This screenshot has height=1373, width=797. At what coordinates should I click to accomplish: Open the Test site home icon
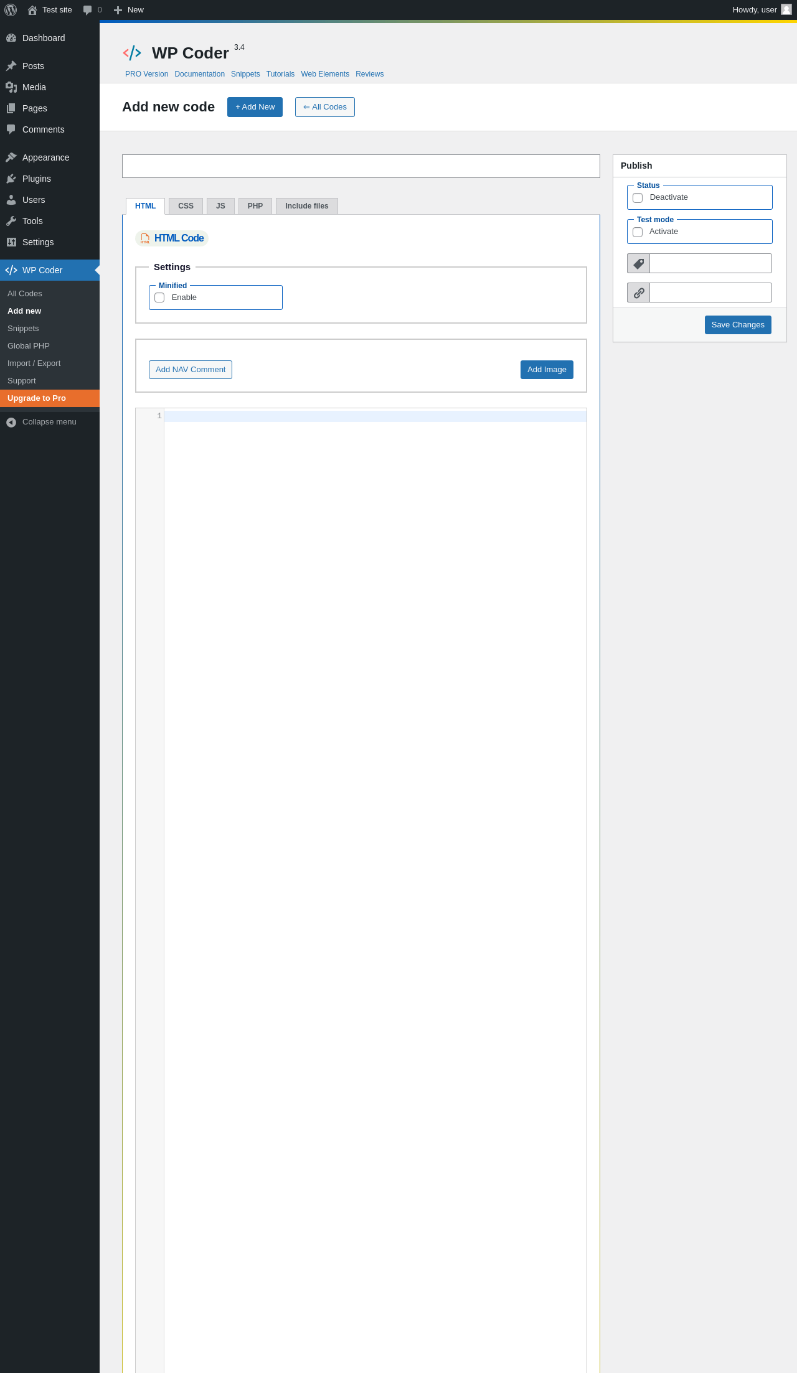32,10
